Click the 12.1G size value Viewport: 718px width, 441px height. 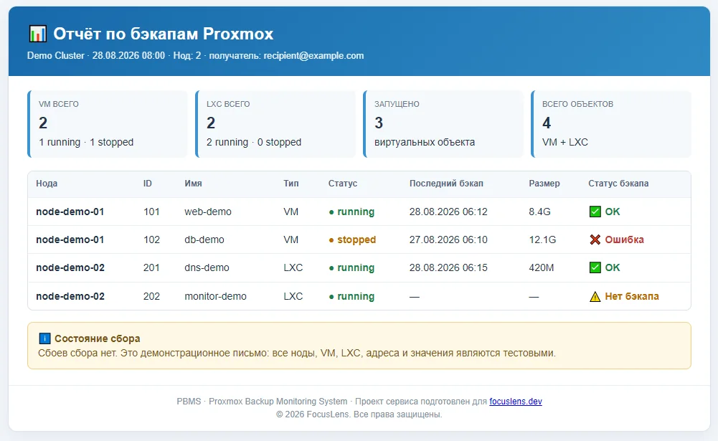click(542, 240)
